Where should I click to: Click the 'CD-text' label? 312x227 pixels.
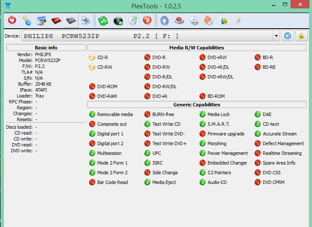pos(271,124)
